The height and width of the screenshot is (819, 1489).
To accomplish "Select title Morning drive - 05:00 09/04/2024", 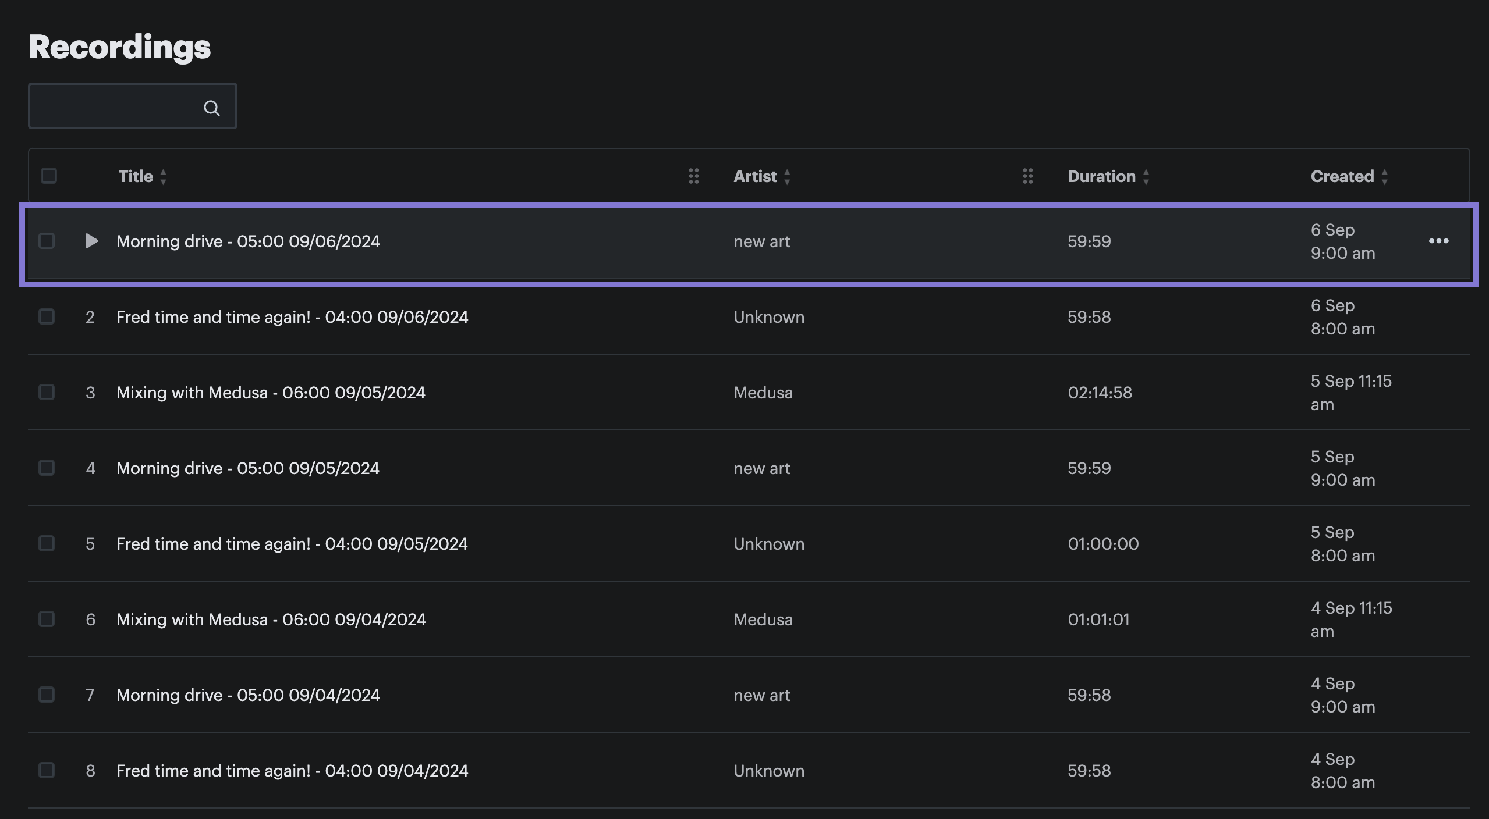I will tap(248, 695).
